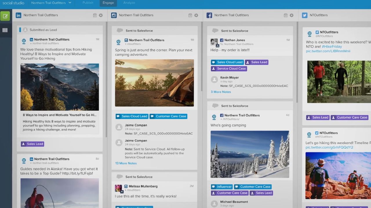371x208 pixels.
Task: Open calendar icon in LinkedIn column header
Action: click(x=94, y=15)
